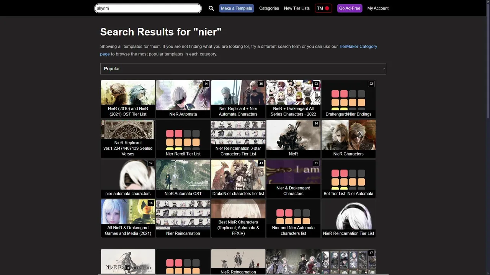This screenshot has width=490, height=275.
Task: Click the search field containing skyrim
Action: point(148,8)
